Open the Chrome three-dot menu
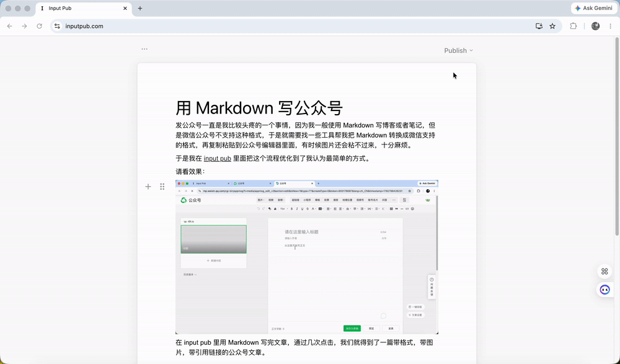This screenshot has height=364, width=620. tap(610, 26)
